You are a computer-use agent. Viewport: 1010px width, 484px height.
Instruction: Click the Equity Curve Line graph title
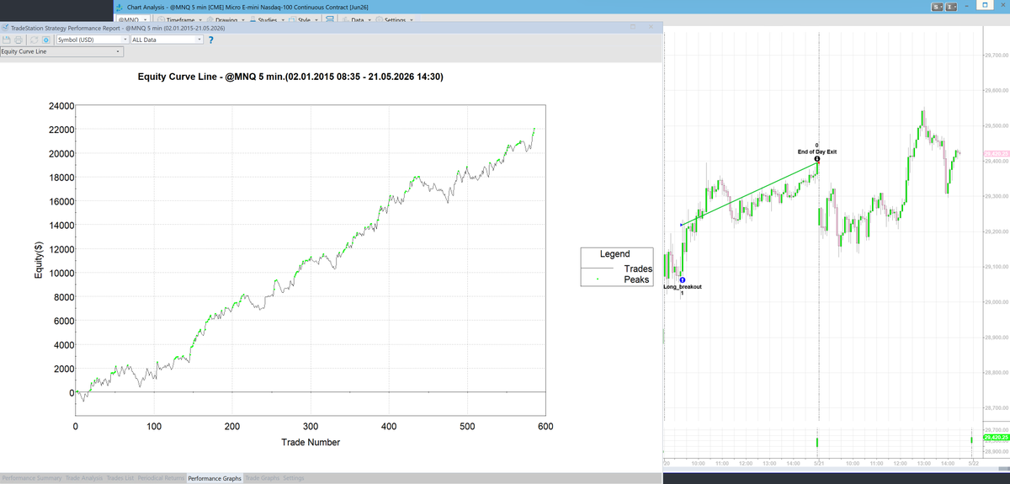point(290,77)
